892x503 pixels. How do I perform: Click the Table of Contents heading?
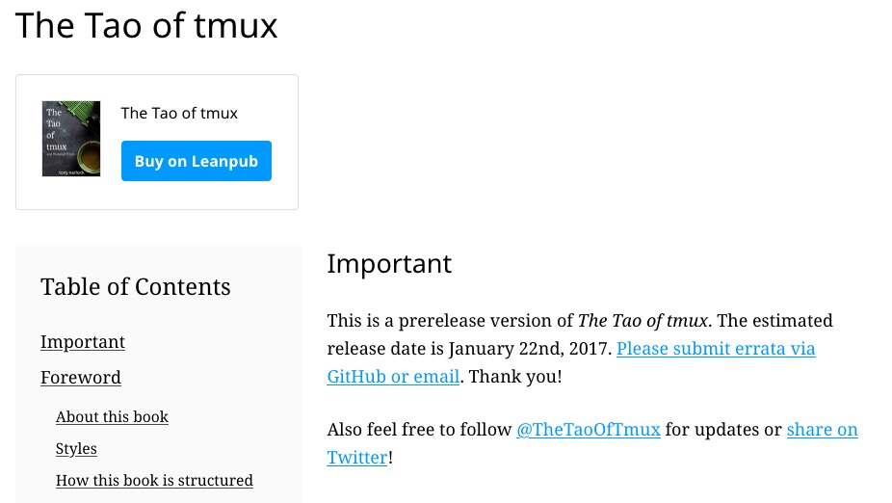coord(136,287)
